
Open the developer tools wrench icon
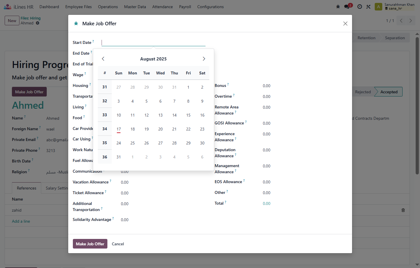click(368, 7)
